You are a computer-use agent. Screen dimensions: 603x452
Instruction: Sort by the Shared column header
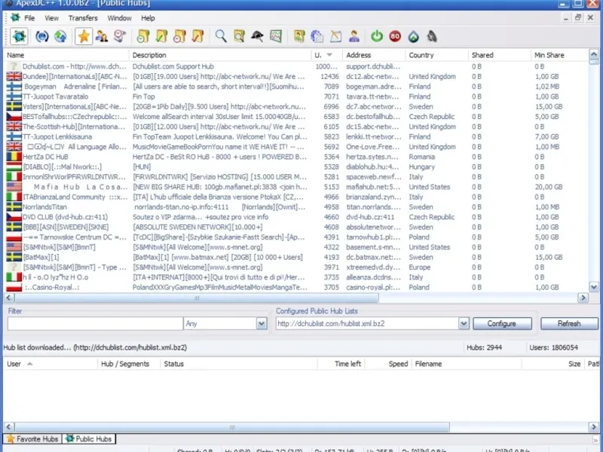coord(499,55)
